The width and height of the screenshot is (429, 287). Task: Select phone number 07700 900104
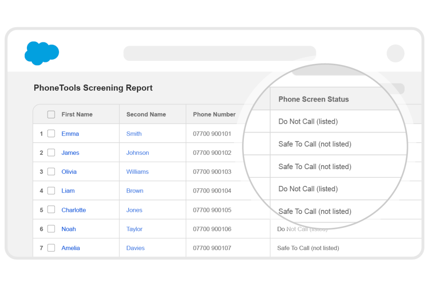click(x=212, y=191)
